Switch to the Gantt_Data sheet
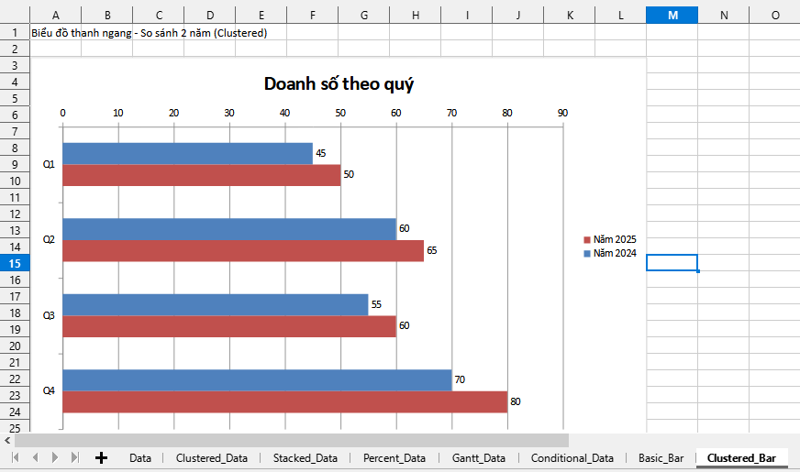Viewport: 800px width, 472px height. [x=479, y=458]
